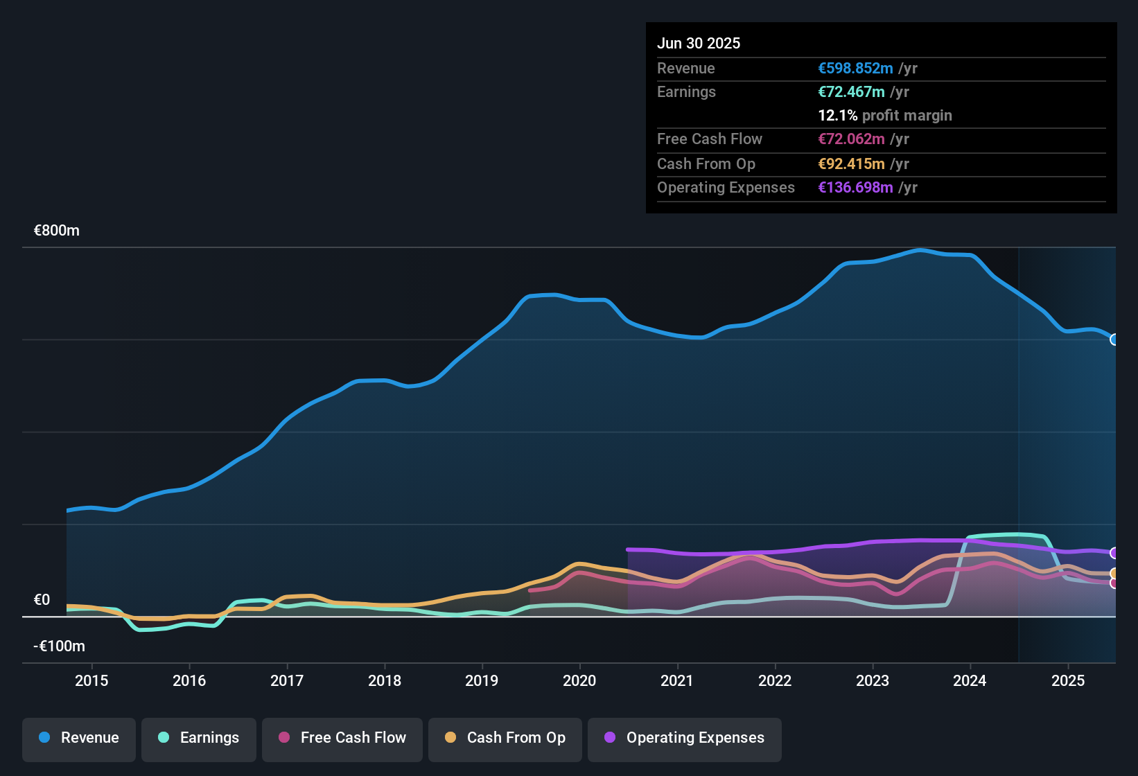Select the Cash From Op endpoint marker
The image size is (1138, 776).
[1114, 574]
